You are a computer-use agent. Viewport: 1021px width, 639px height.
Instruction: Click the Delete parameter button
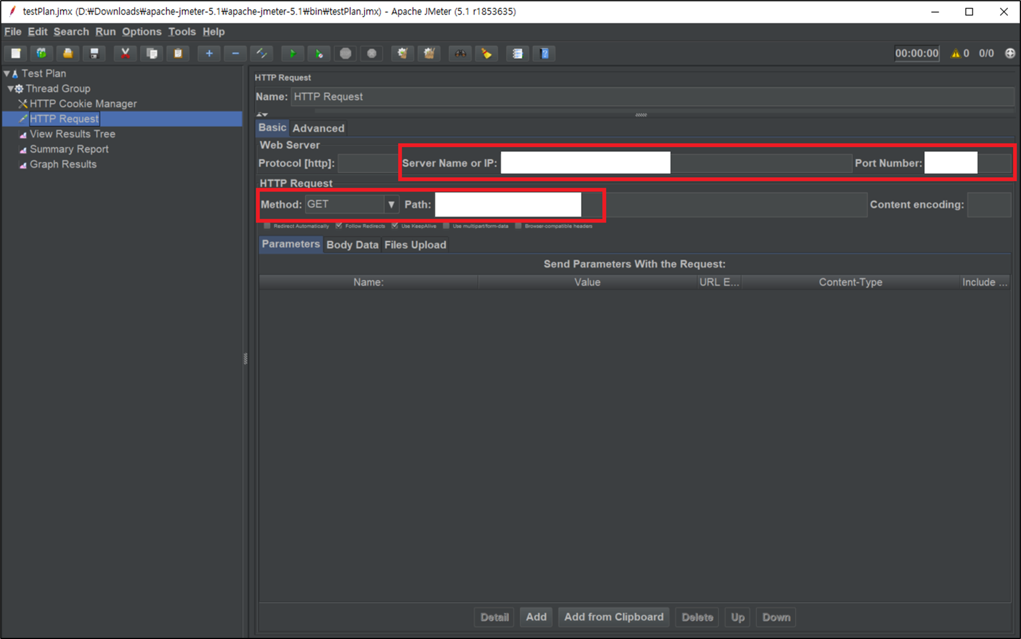pos(697,617)
